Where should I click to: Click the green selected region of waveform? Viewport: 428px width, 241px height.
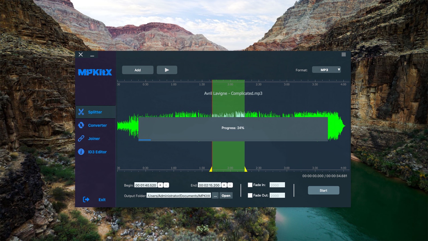click(228, 126)
